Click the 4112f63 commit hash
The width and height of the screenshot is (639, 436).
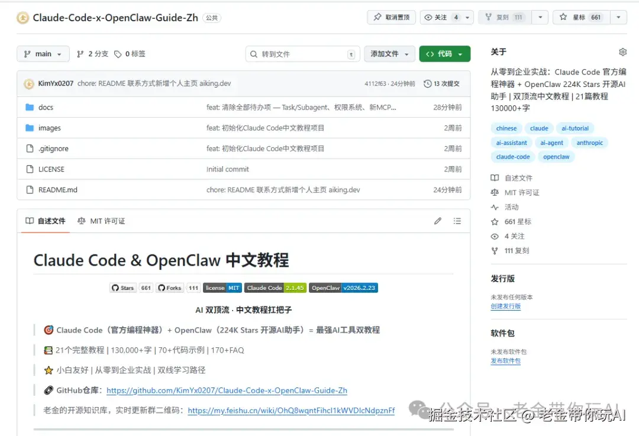coord(375,83)
